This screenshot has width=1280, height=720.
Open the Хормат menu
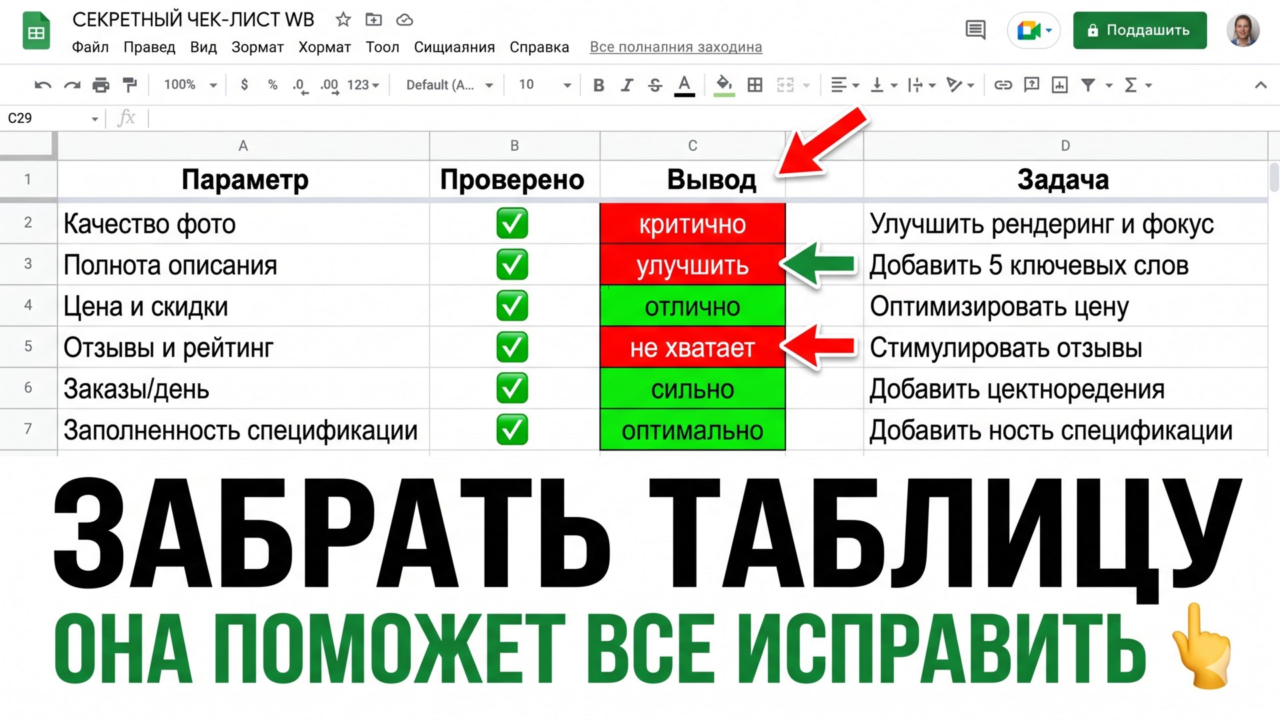coord(325,47)
